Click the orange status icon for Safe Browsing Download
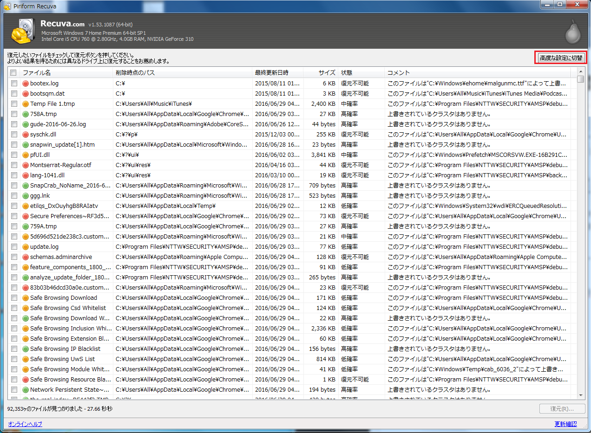 click(26, 298)
